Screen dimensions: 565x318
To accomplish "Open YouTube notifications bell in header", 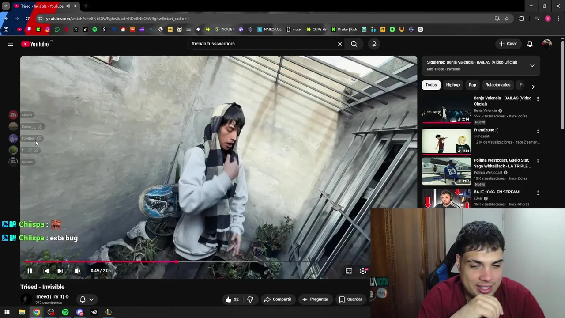I will 530,44.
